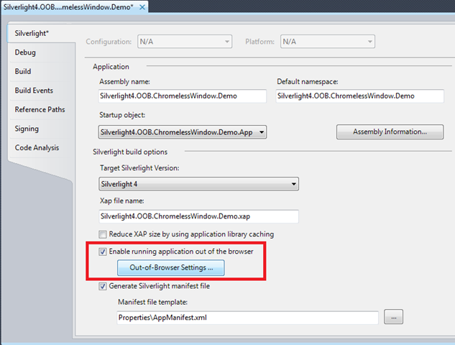Click the Silverlight build options heading
This screenshot has width=455, height=345.
click(130, 152)
